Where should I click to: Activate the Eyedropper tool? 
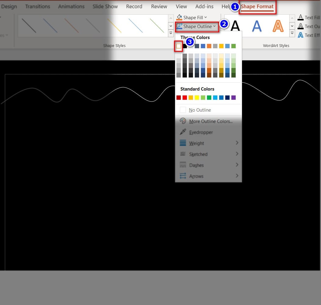click(x=209, y=132)
